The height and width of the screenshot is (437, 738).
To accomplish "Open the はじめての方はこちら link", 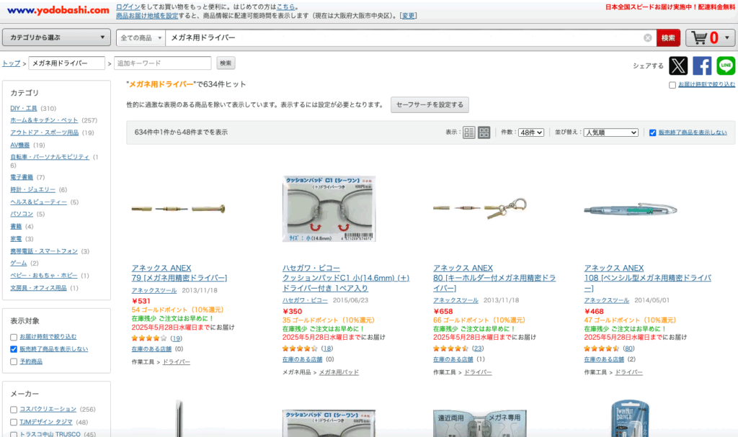I will pos(285,7).
